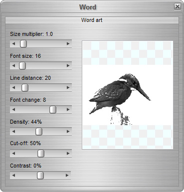This screenshot has width=184, height=192.
Task: Raise Line distance using right arrow
Action: click(x=68, y=88)
